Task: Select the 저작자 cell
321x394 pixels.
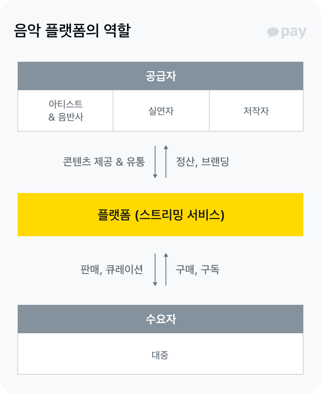Action: pyautogui.click(x=256, y=111)
